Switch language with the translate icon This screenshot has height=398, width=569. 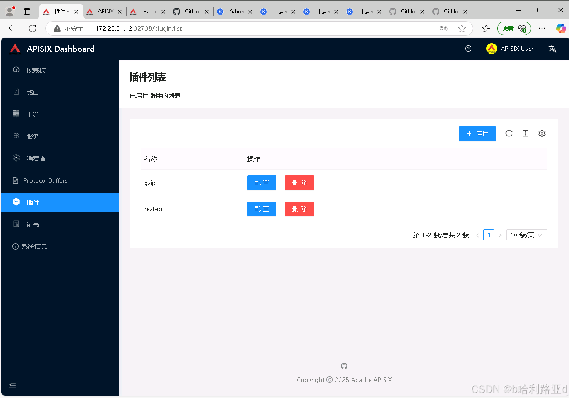[x=552, y=49]
